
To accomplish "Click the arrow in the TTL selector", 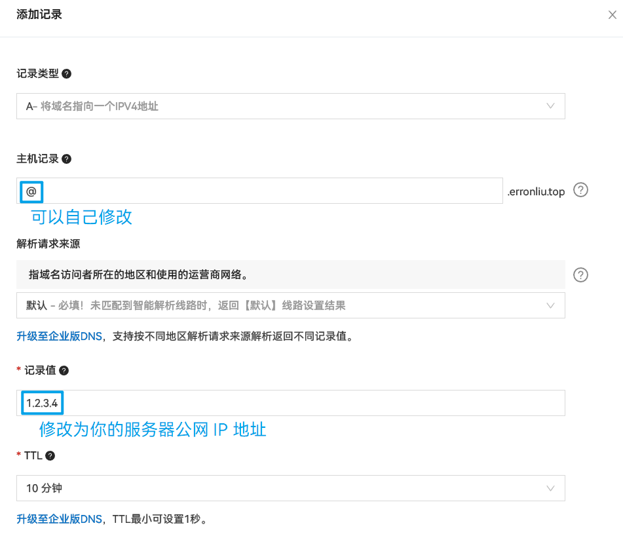I will point(550,488).
